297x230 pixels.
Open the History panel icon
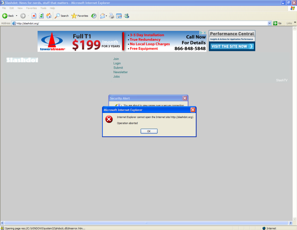(93, 16)
